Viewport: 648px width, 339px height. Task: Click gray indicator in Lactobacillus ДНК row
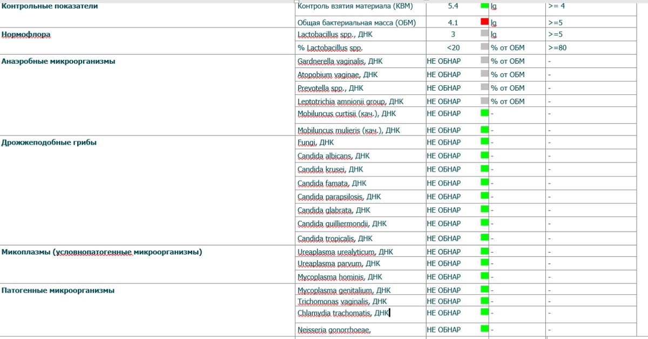coord(484,33)
